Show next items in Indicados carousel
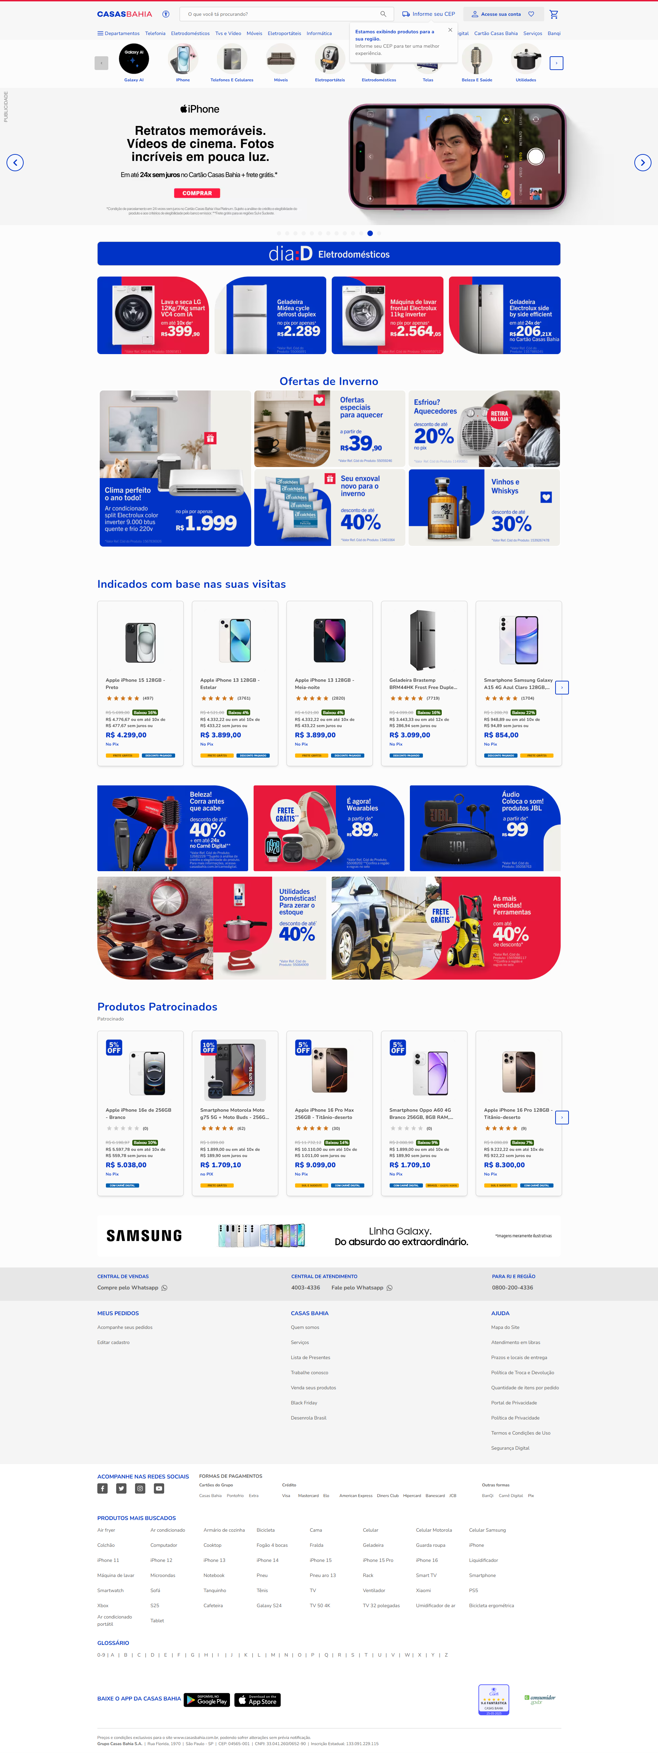 tap(561, 687)
